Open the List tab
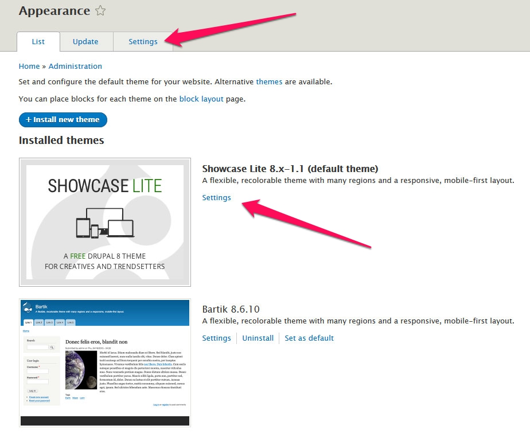The width and height of the screenshot is (530, 433). click(x=38, y=41)
